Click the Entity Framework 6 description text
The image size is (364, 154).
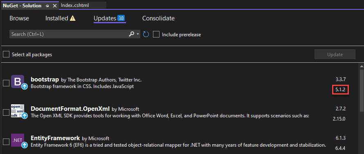pyautogui.click(x=178, y=145)
